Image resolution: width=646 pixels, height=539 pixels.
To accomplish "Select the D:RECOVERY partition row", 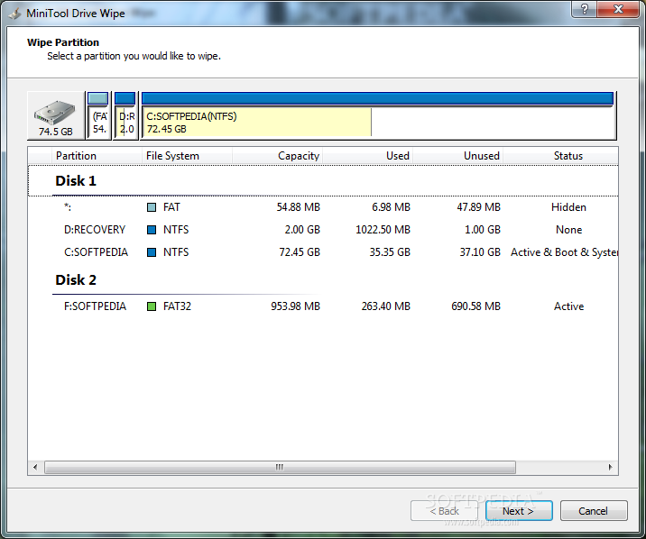I will [323, 230].
